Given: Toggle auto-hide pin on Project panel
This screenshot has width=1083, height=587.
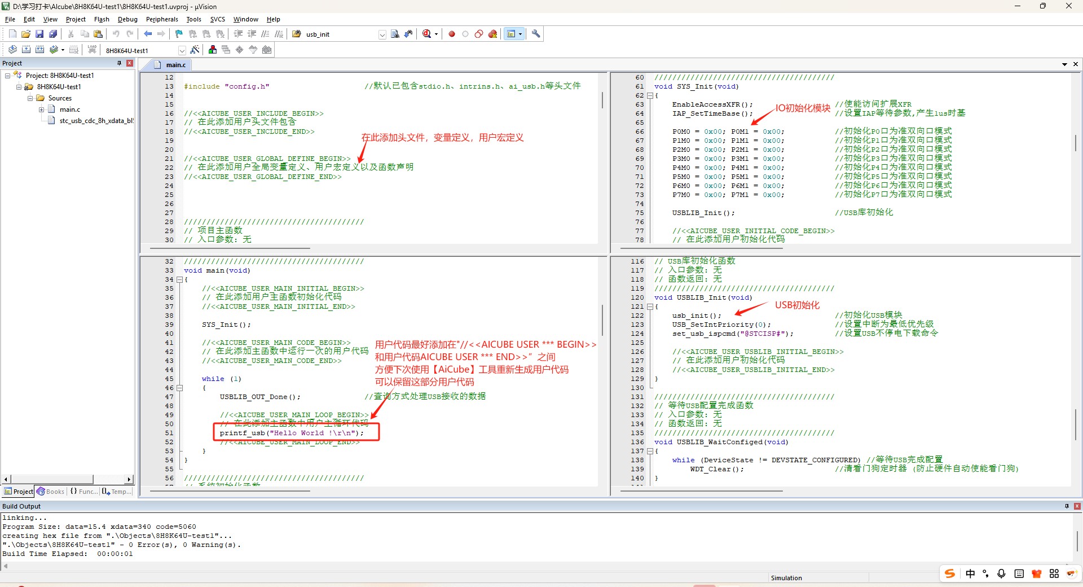Looking at the screenshot, I should point(119,63).
